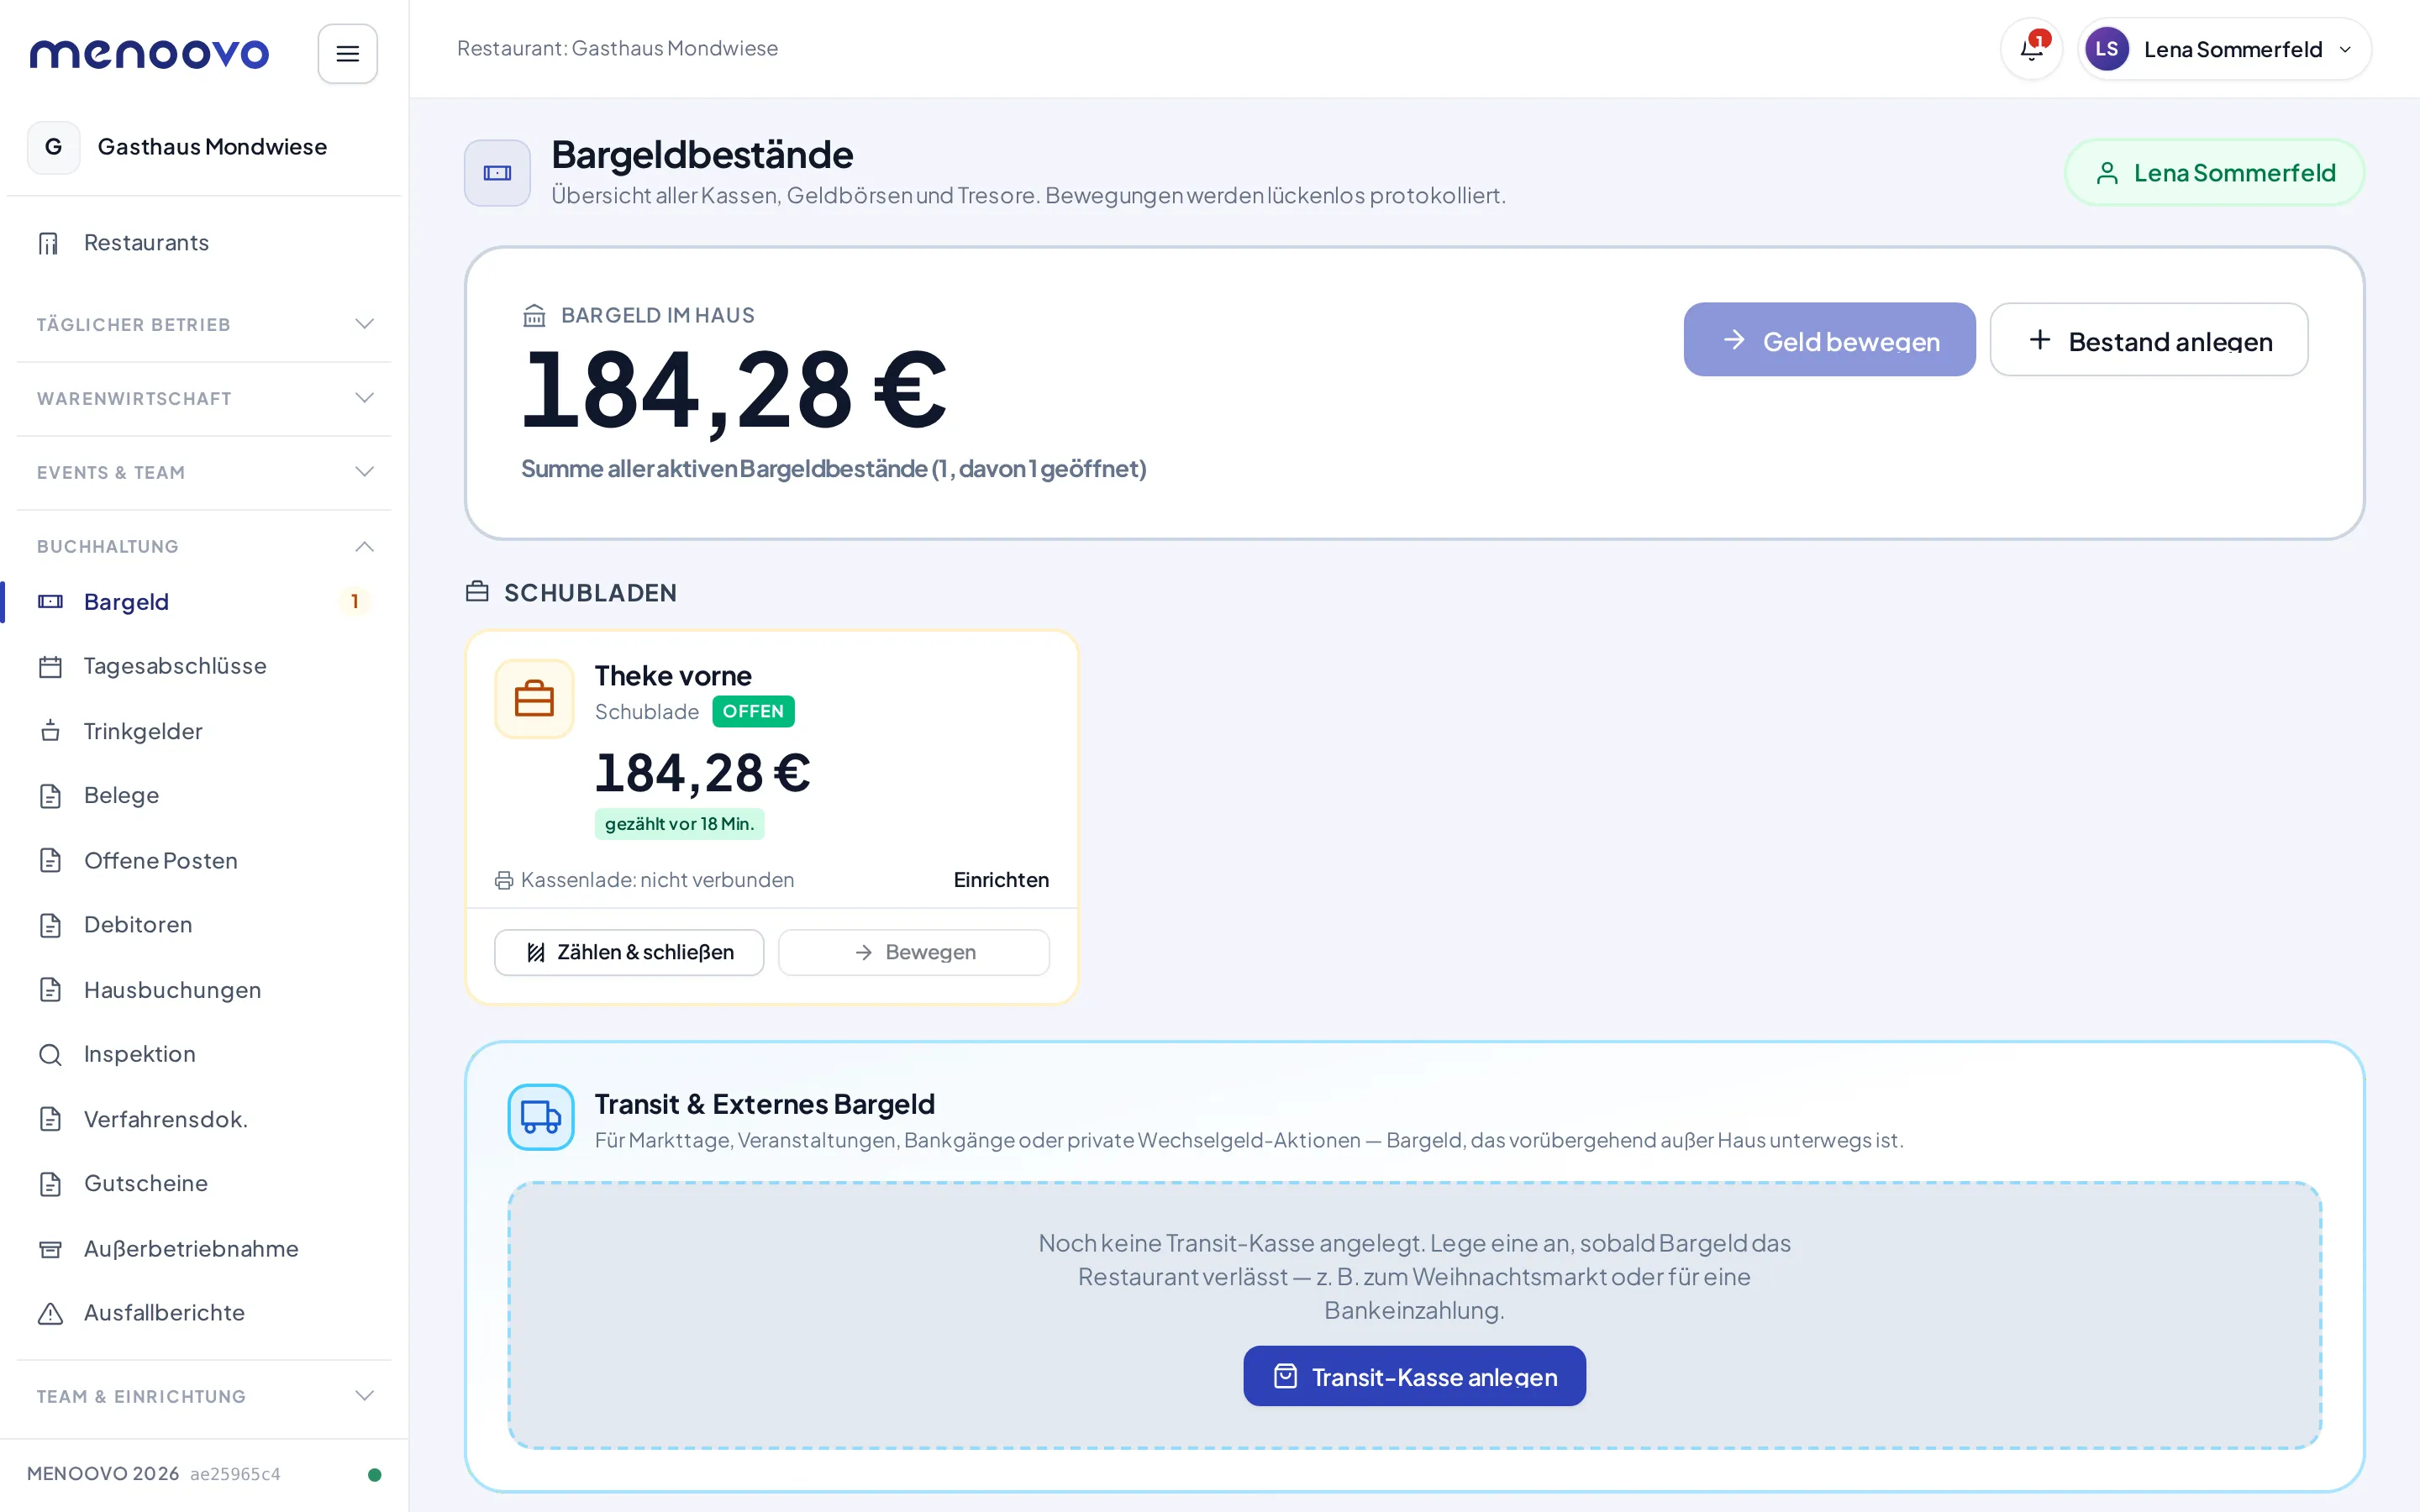This screenshot has height=1512, width=2420.
Task: Open Verfahrensdok. in the sidebar
Action: point(204,1119)
